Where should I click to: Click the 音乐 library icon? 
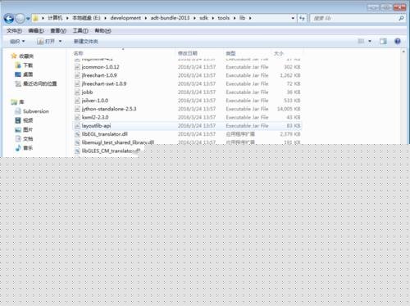(18, 148)
